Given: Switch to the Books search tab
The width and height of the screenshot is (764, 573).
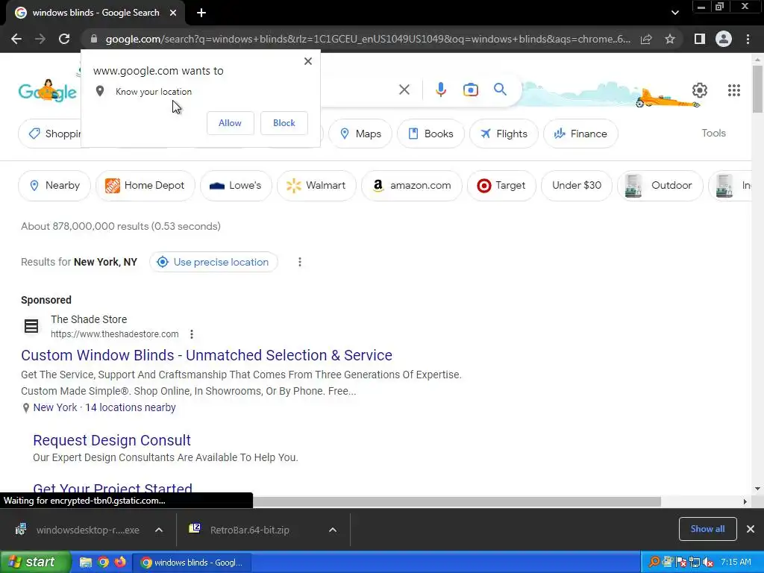Looking at the screenshot, I should (430, 134).
